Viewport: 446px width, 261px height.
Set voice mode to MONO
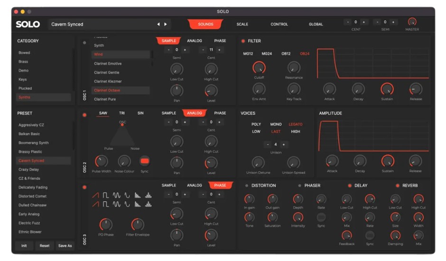pos(276,125)
